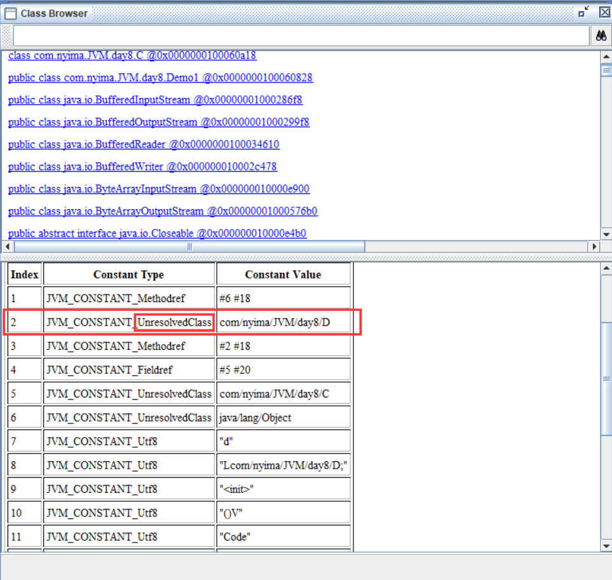
Task: Click index cell 10
Action: coord(25,513)
